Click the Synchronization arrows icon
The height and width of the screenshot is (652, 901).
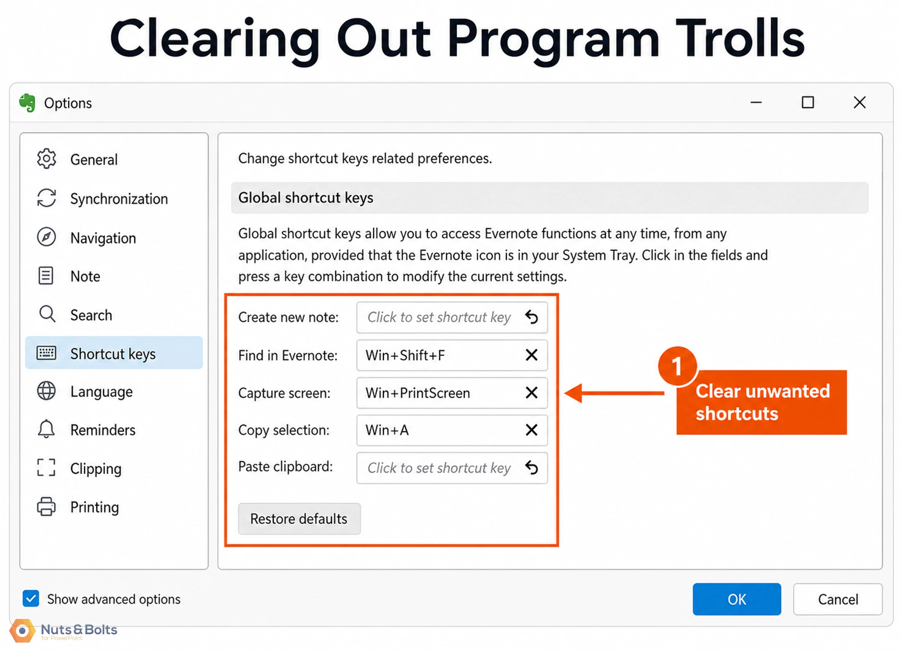tap(47, 198)
